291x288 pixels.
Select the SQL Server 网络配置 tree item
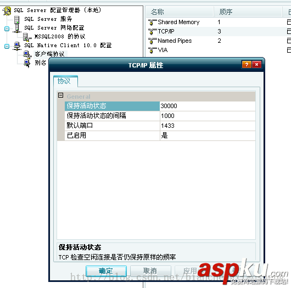pyautogui.click(x=54, y=28)
